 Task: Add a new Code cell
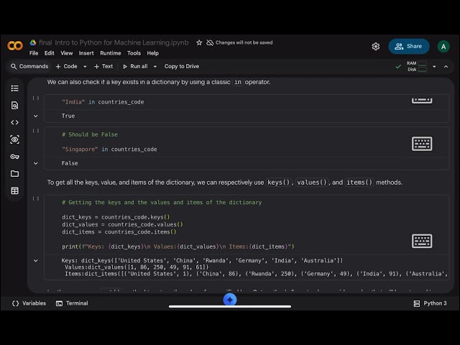tap(67, 66)
